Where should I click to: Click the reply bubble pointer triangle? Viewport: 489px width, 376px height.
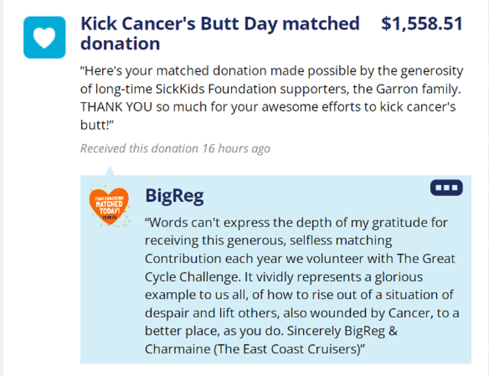(110, 171)
